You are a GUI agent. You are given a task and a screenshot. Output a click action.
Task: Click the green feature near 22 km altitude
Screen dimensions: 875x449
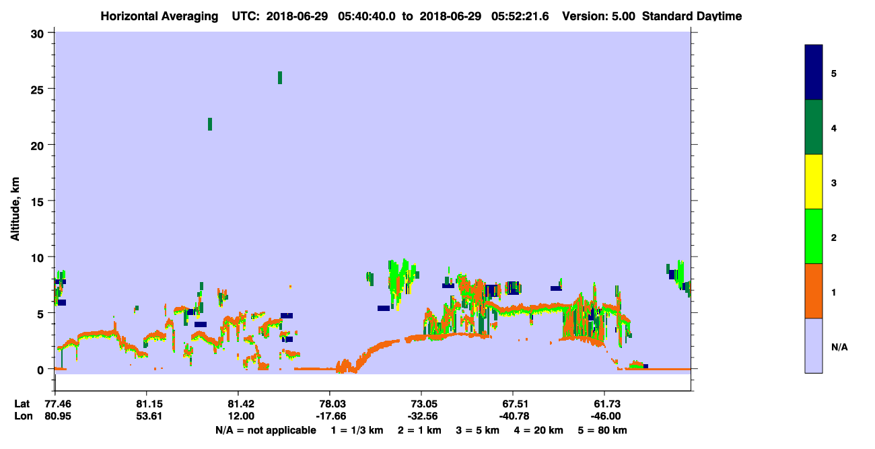[210, 124]
